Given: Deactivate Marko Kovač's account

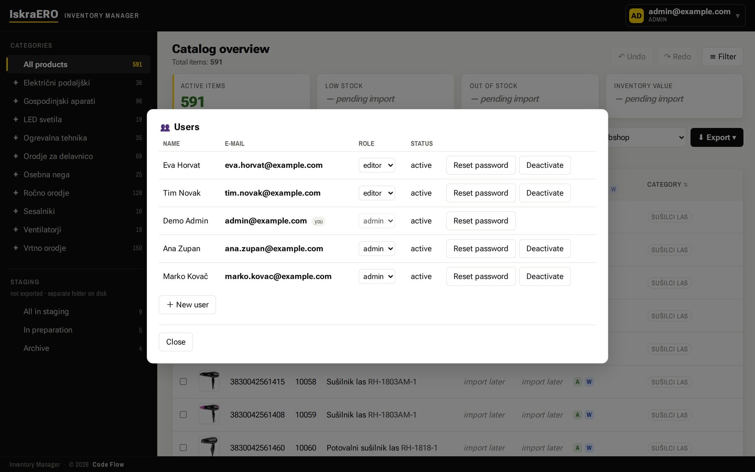Looking at the screenshot, I should click(545, 276).
